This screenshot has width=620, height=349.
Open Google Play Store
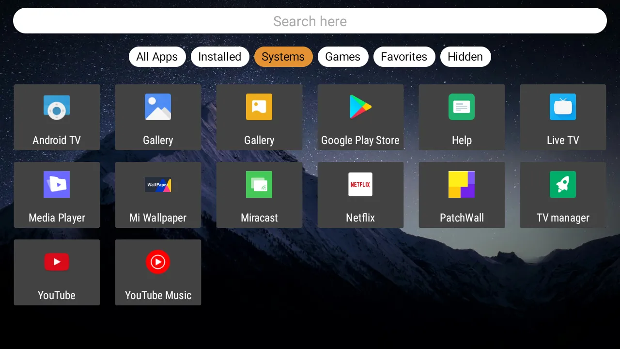click(360, 117)
